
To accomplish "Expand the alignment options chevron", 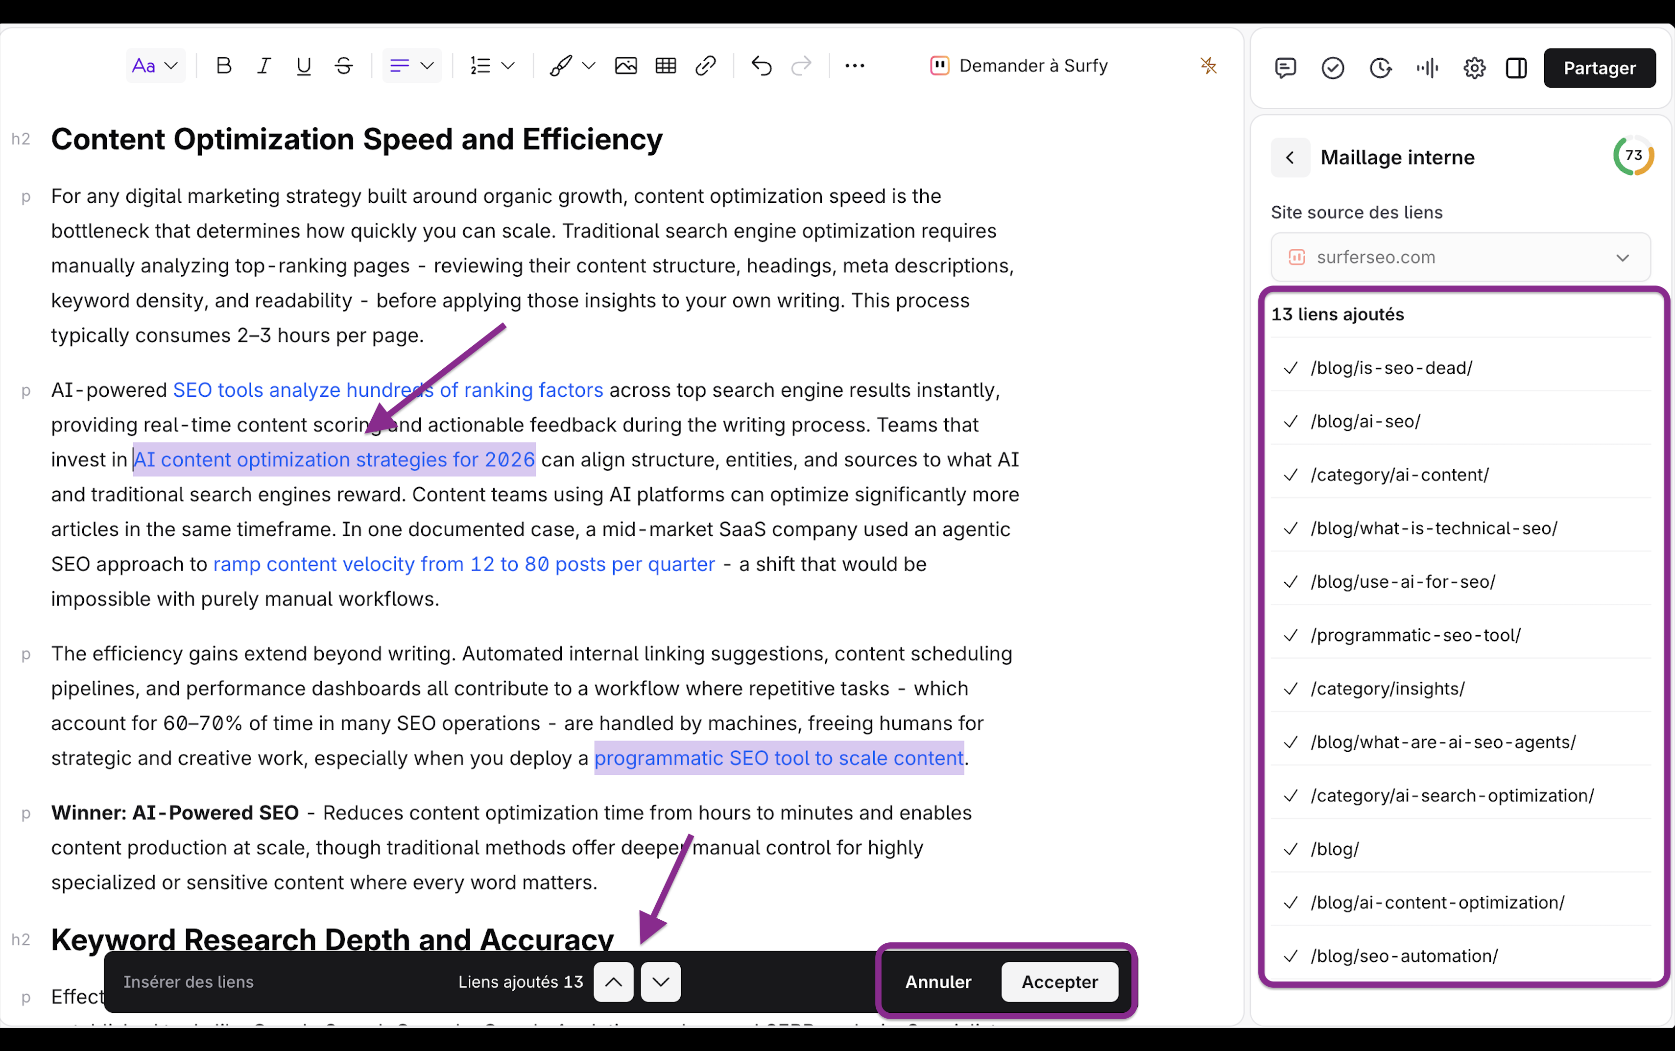I will click(x=428, y=66).
